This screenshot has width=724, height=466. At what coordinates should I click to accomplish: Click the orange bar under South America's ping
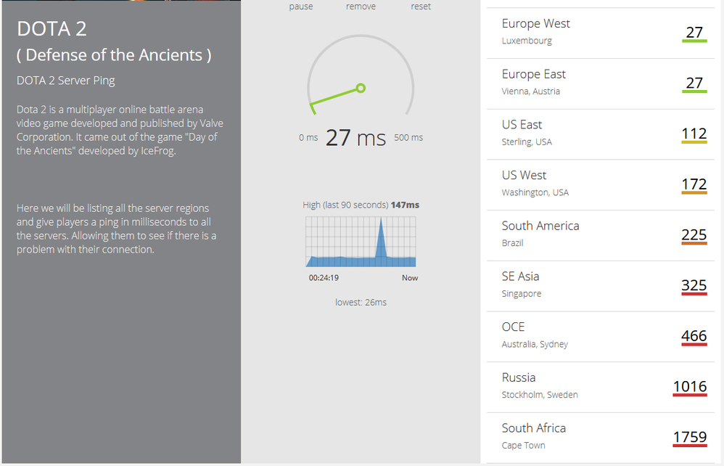tap(694, 245)
